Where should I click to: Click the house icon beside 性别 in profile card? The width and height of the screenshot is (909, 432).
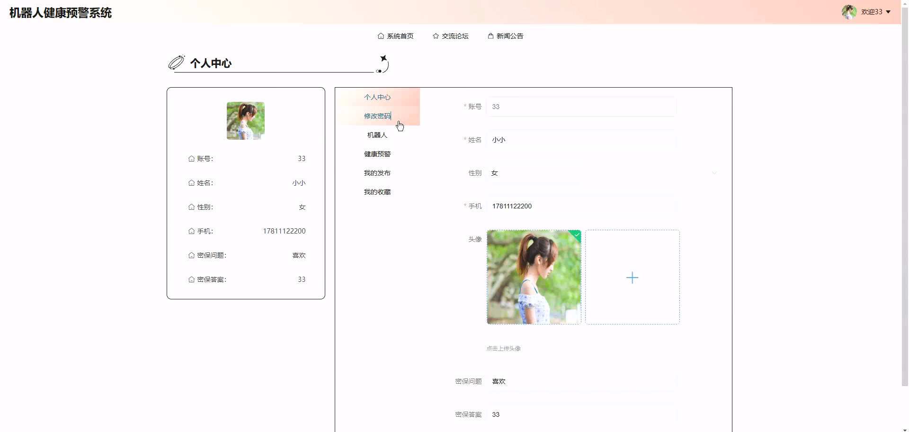[191, 207]
